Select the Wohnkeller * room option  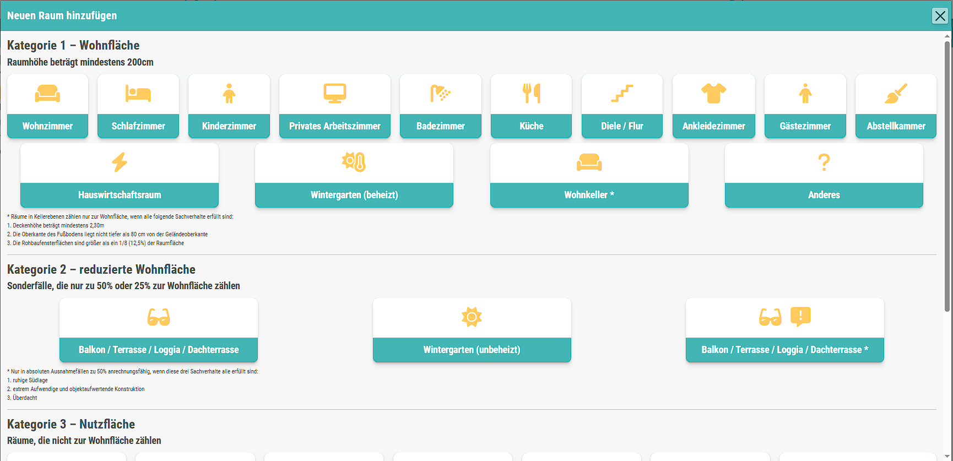pyautogui.click(x=589, y=195)
